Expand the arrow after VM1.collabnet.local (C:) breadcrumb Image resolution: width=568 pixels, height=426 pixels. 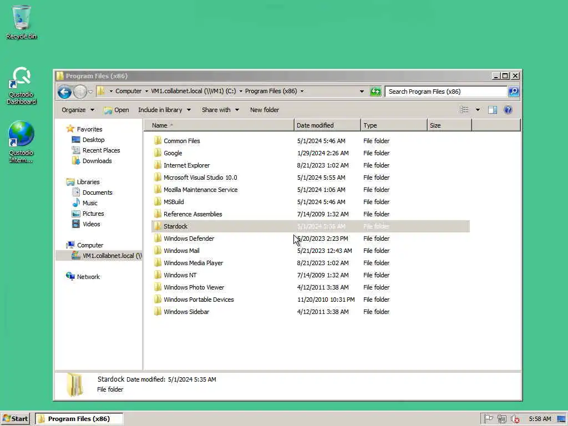[241, 92]
